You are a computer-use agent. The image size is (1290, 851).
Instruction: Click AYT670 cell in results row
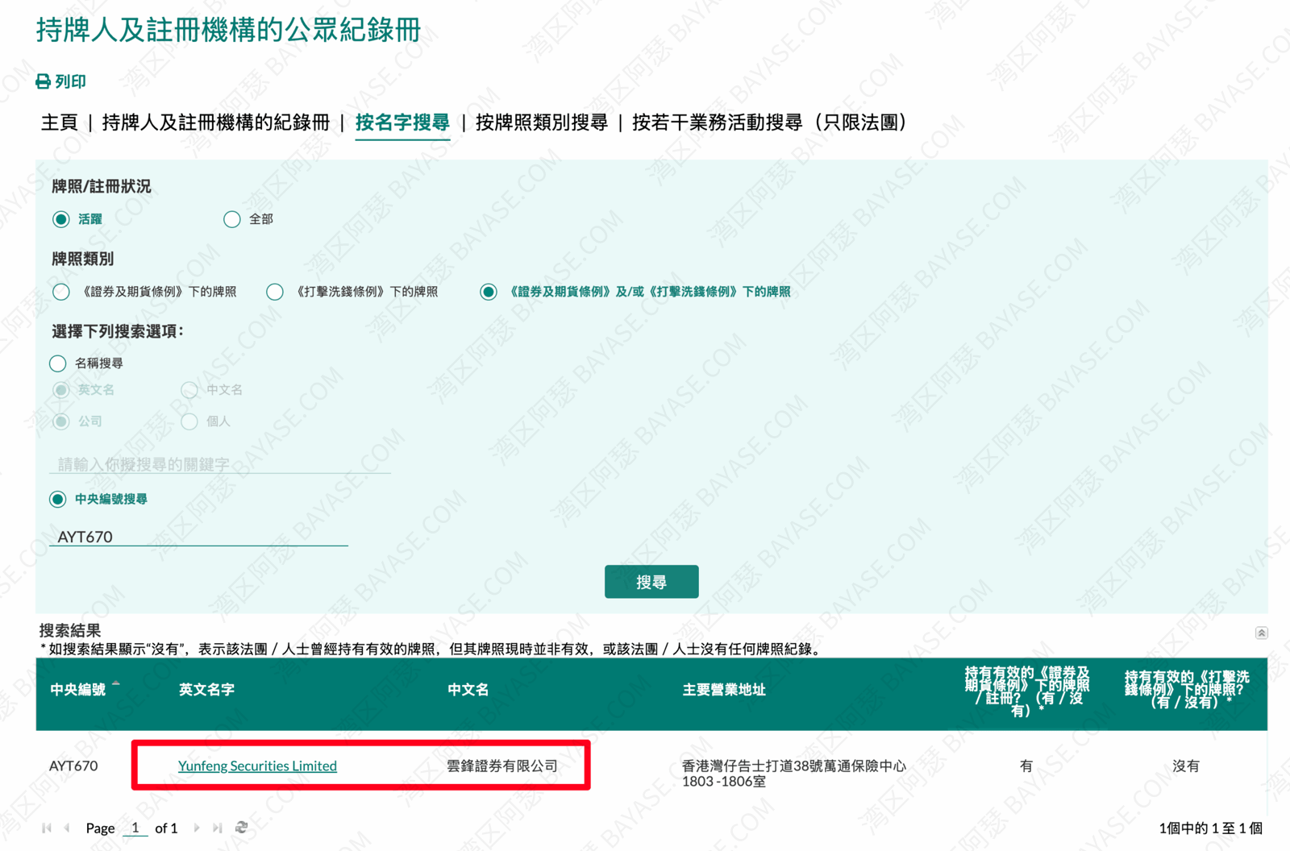point(73,766)
